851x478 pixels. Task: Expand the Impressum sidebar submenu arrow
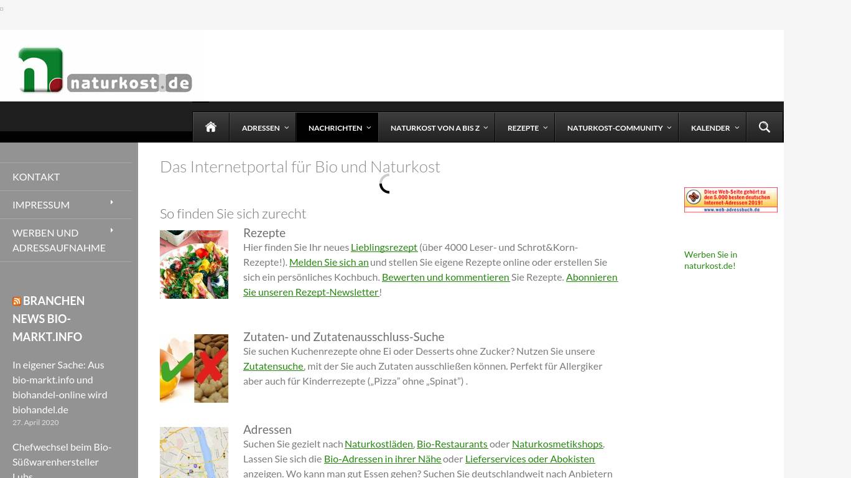click(x=112, y=202)
